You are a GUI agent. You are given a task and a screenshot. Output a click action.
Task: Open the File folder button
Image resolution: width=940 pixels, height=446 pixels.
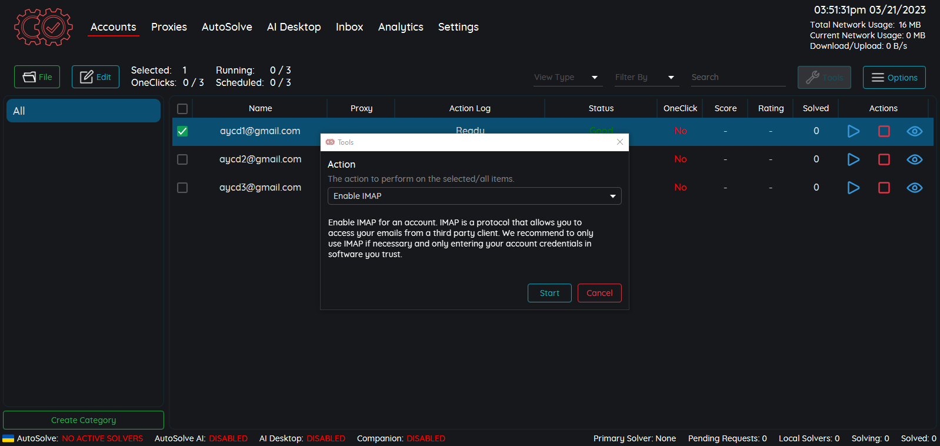tap(37, 77)
